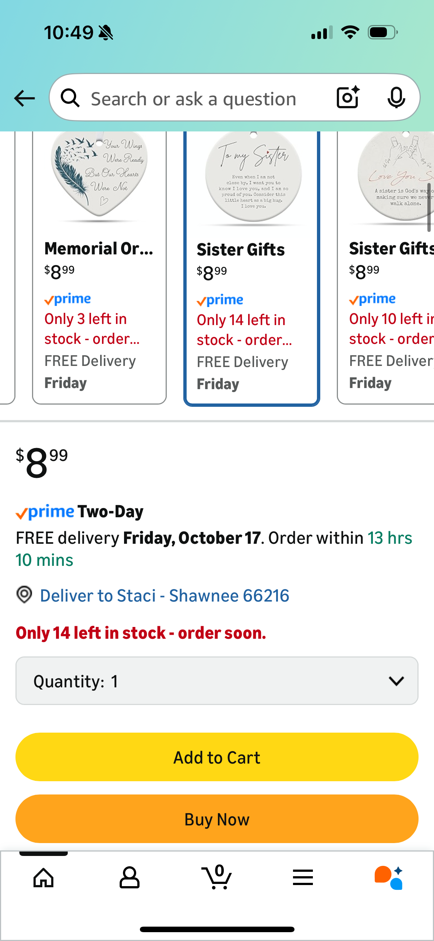434x941 pixels.
Task: Click the Add to Cart button
Action: pos(217,757)
